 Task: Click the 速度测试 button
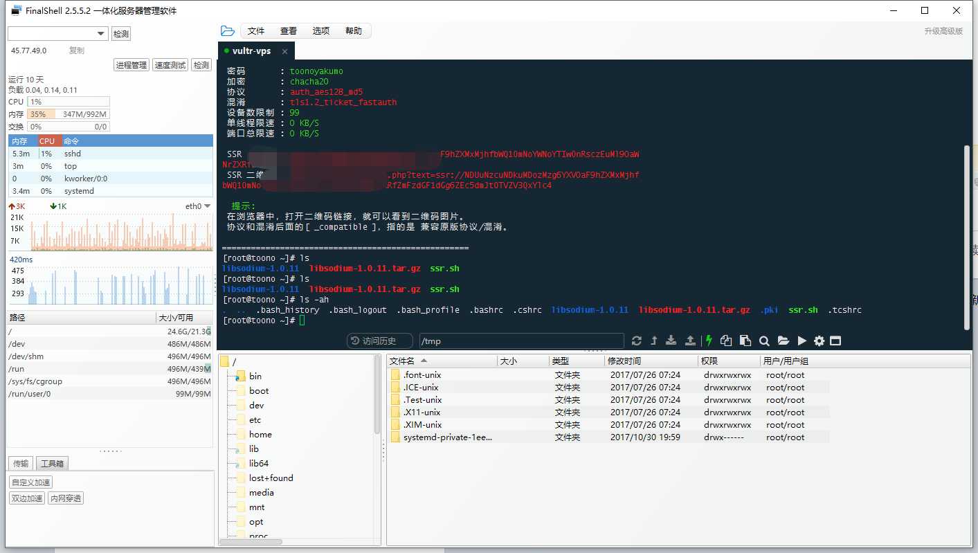coord(170,65)
